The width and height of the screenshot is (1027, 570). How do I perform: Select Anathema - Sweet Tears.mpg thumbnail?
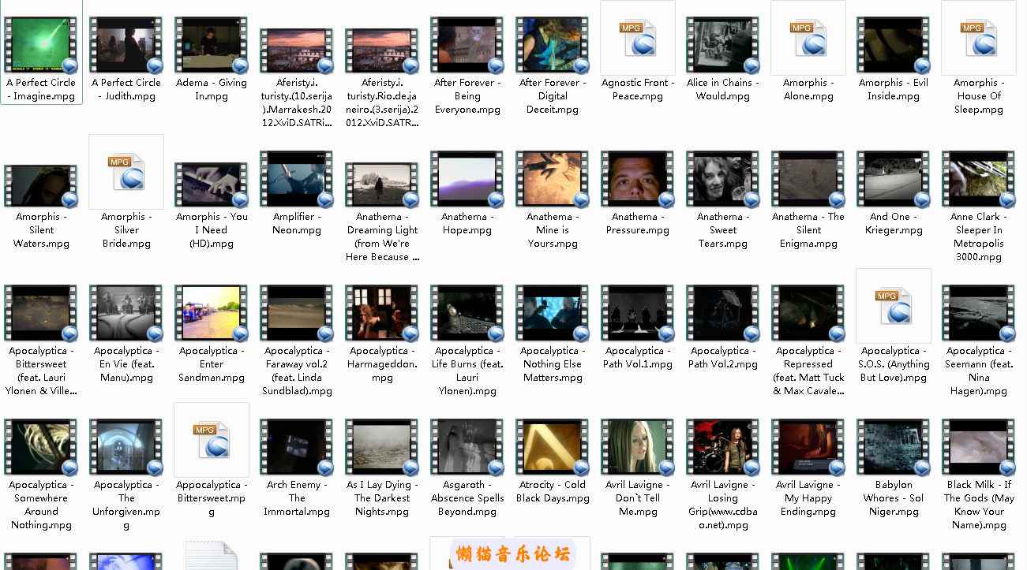[723, 180]
